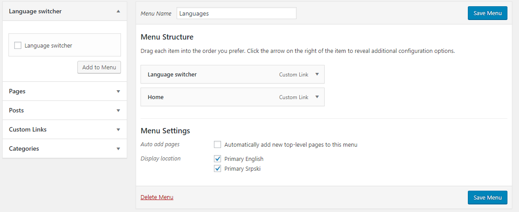The image size is (519, 212).
Task: Click the Delete Menu link
Action: coord(157,197)
